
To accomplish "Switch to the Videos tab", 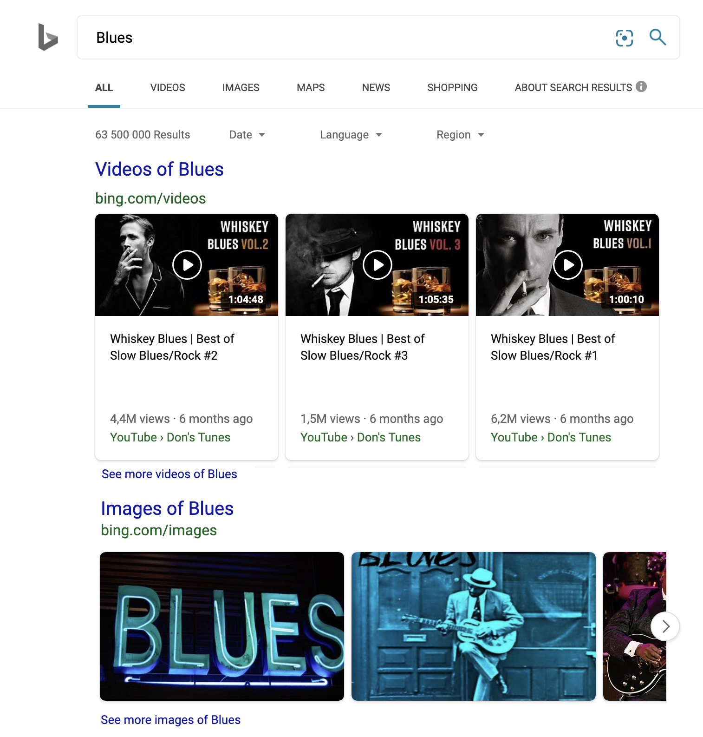I will coord(168,87).
